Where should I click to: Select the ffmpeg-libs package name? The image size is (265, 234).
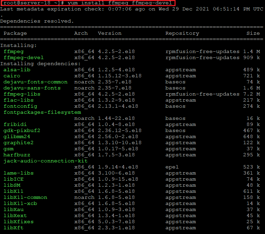(x=22, y=94)
